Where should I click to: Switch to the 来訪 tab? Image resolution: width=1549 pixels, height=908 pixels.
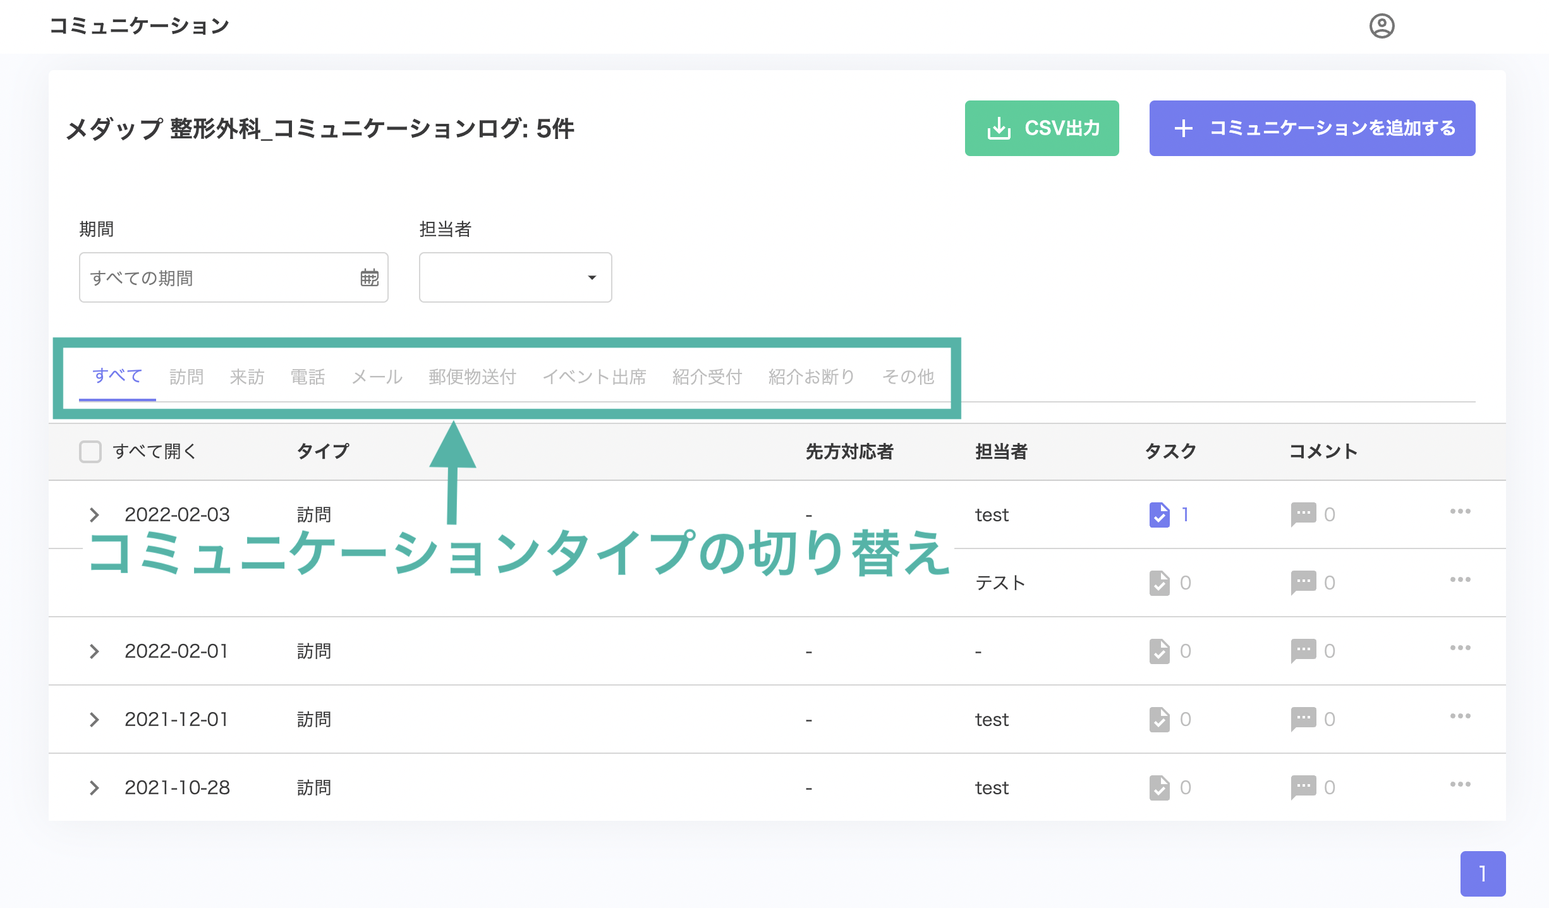(247, 377)
